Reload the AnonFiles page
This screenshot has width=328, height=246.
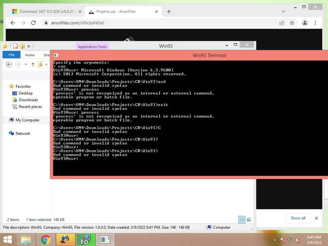[x=33, y=23]
